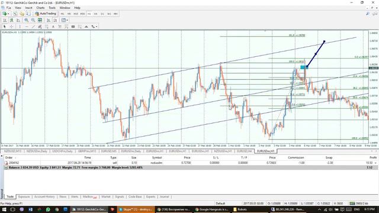Select the Equidistant Channel tool

pyautogui.click(x=40, y=27)
